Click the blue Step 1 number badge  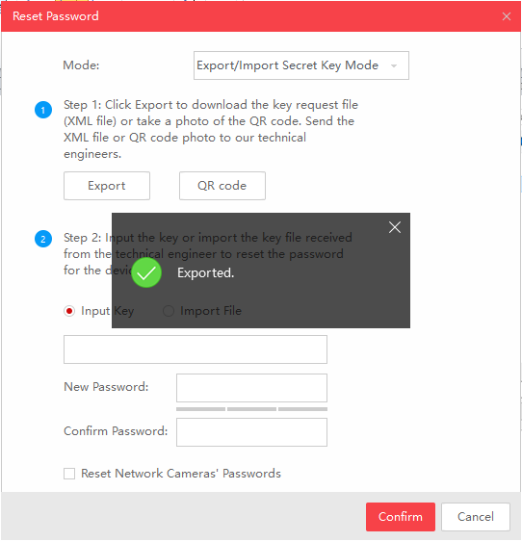43,110
